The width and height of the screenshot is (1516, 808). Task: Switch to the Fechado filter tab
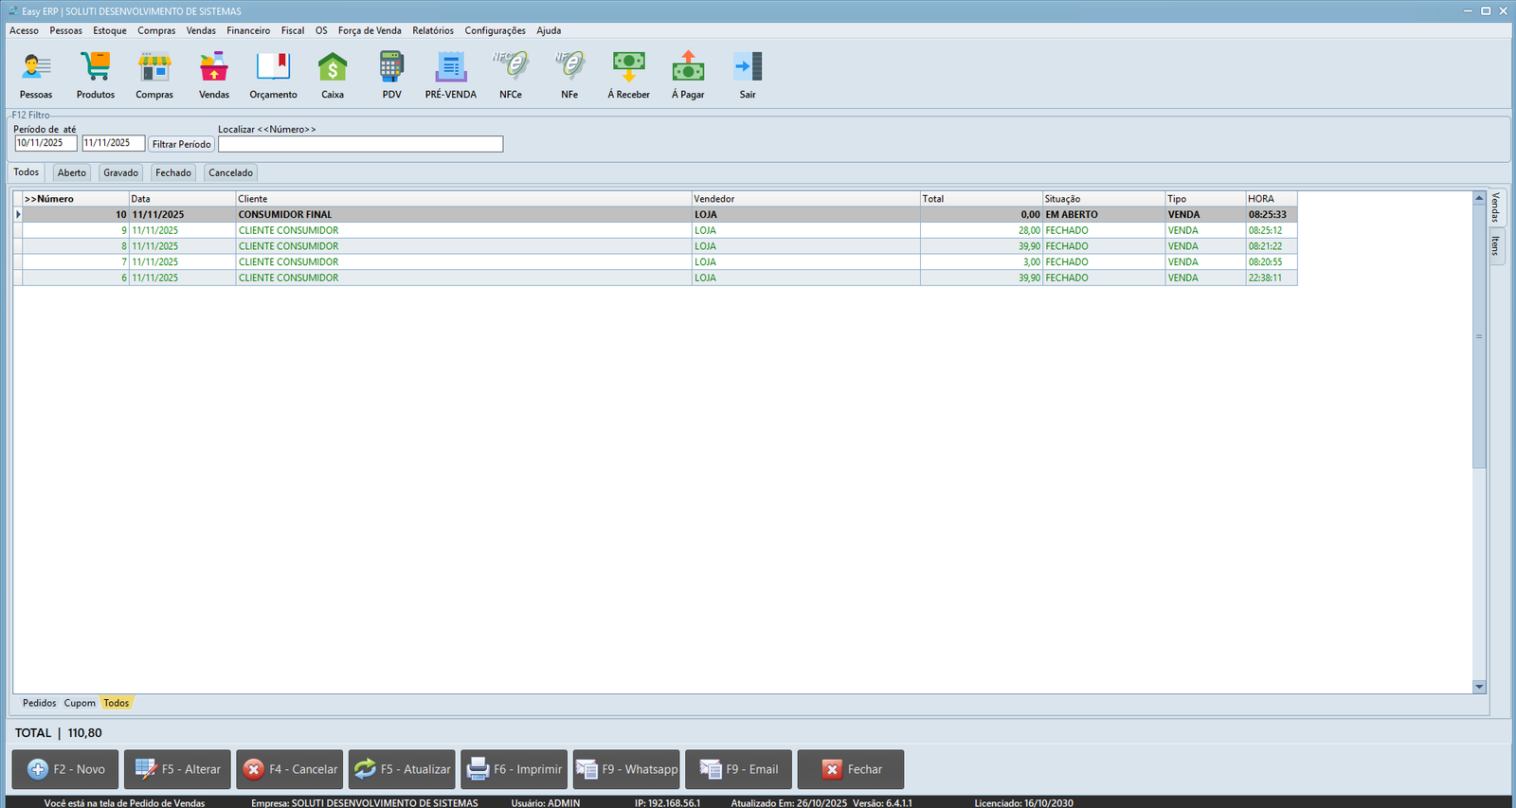point(173,172)
